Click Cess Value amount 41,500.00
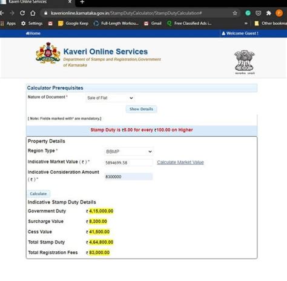The height and width of the screenshot is (281, 287). point(99,232)
